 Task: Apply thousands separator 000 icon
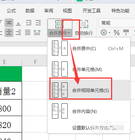tap(126, 32)
